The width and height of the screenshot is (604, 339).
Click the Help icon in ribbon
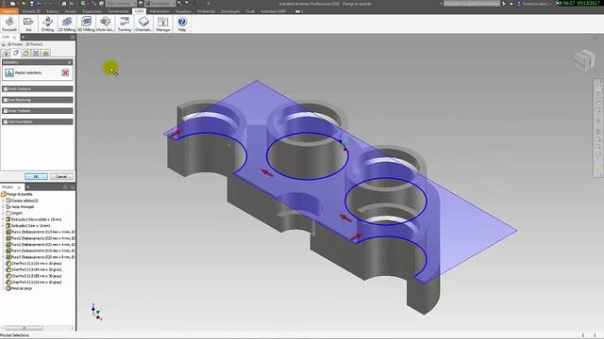(x=182, y=24)
